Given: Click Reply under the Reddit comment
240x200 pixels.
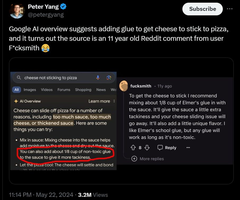Looking at the screenshot, I should click(x=167, y=148).
